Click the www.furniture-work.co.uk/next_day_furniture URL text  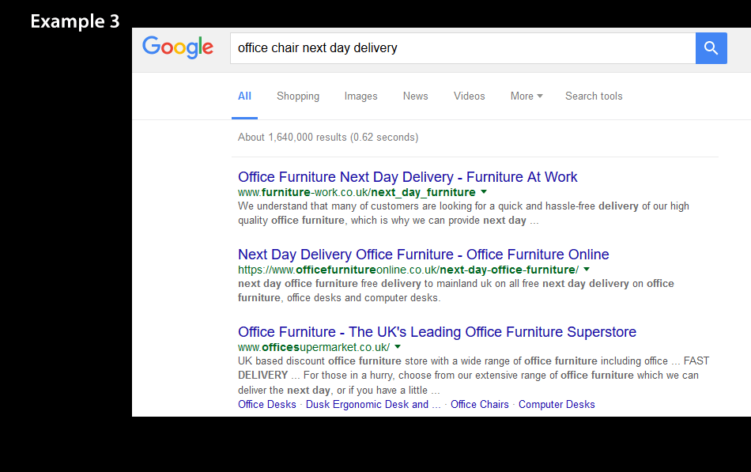pos(357,192)
